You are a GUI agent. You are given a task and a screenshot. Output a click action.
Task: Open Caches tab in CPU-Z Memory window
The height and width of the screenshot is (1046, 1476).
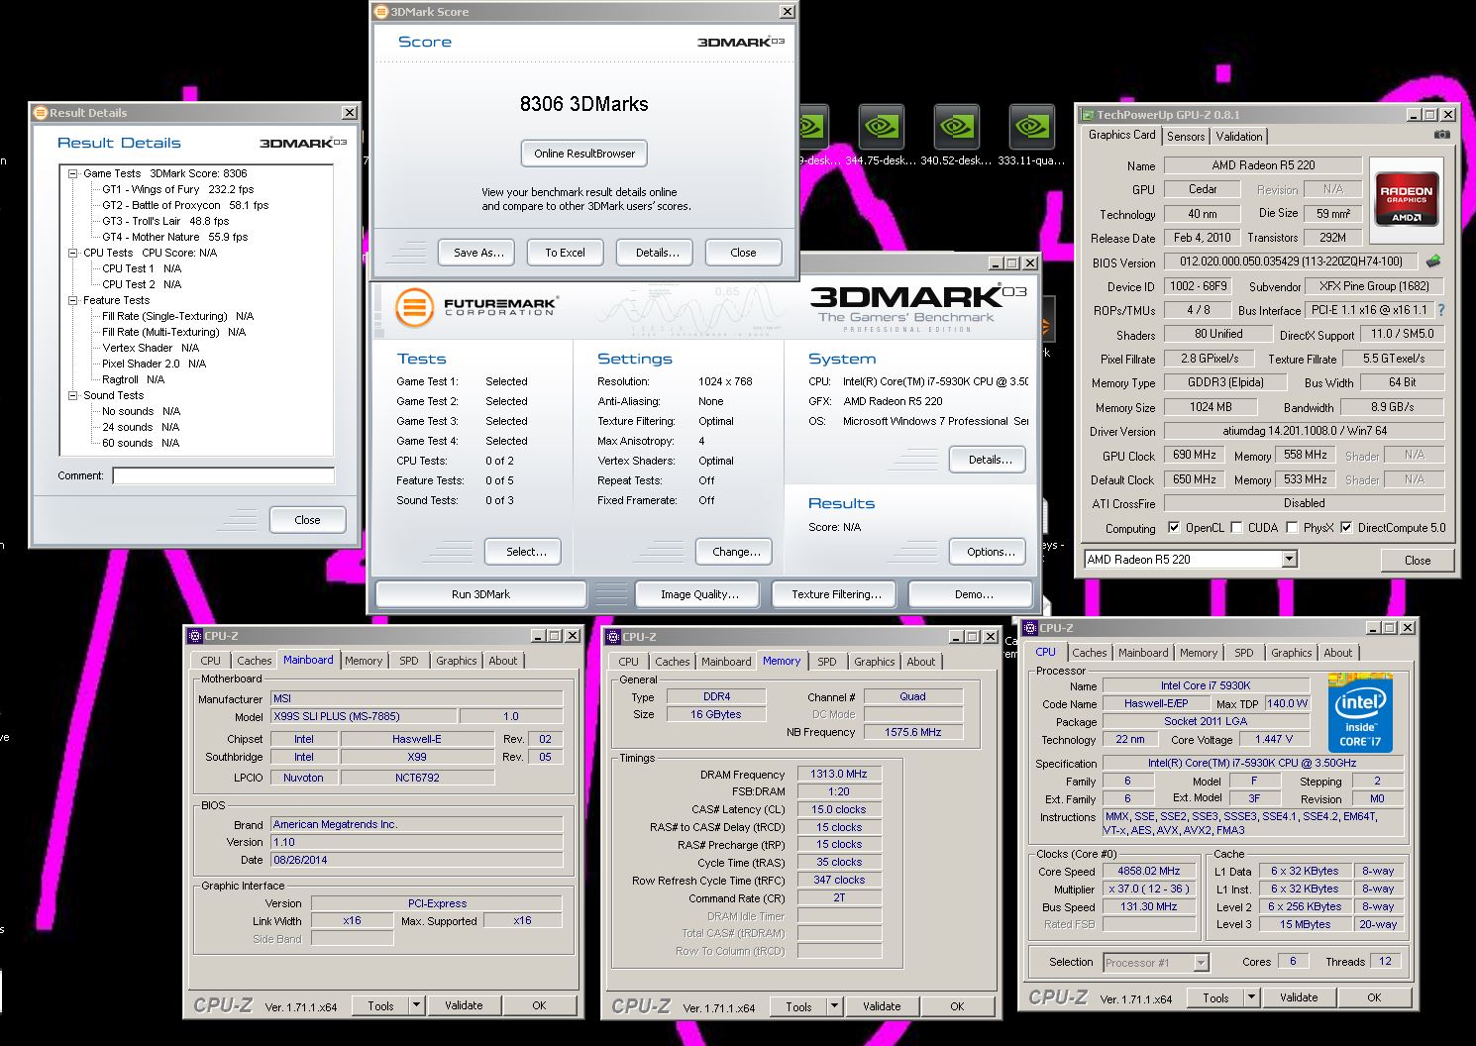pos(672,662)
